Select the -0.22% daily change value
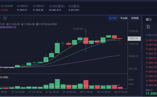This screenshot has width=157, height=97. click(4, 10)
